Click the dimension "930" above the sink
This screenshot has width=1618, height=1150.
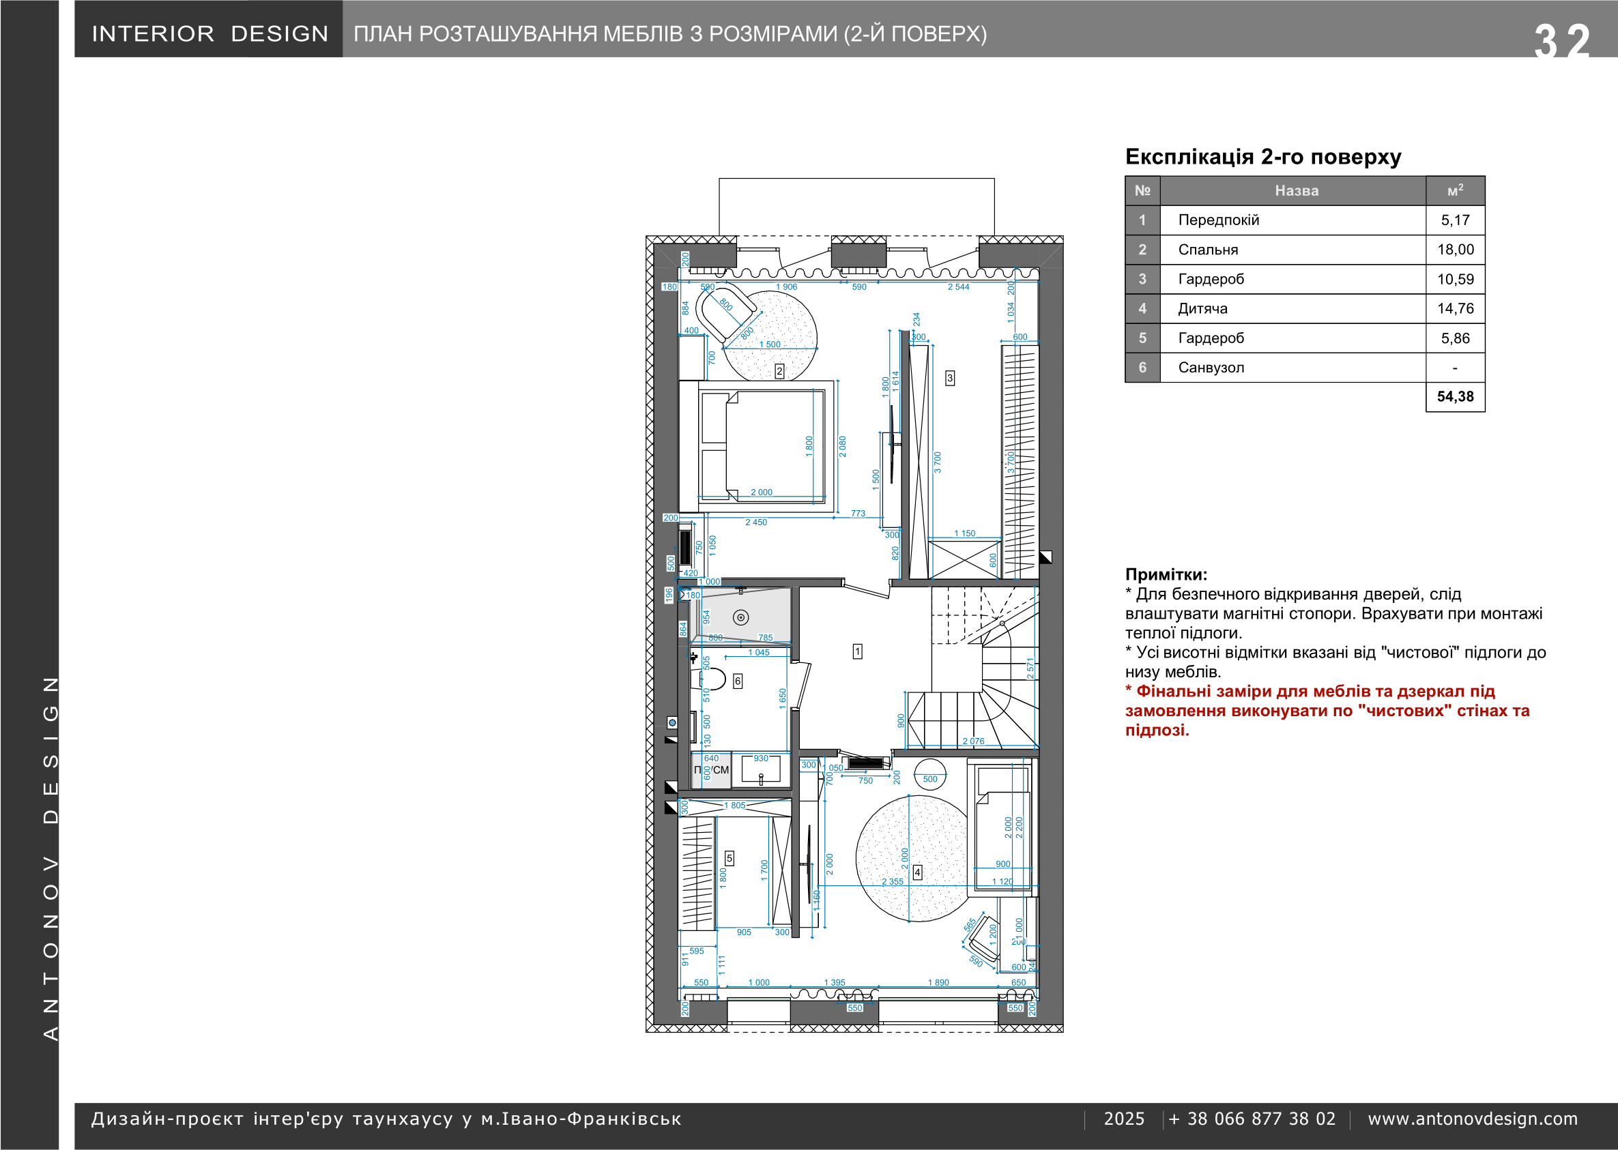(761, 758)
